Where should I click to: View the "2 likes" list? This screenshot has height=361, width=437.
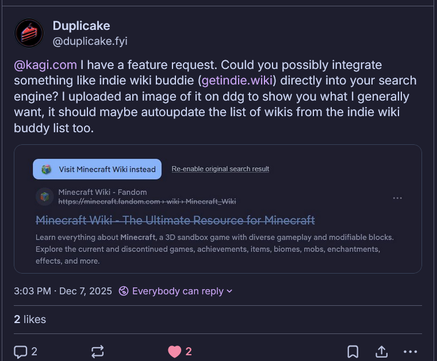(30, 319)
